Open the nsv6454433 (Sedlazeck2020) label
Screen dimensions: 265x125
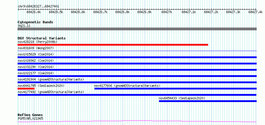[182, 98]
